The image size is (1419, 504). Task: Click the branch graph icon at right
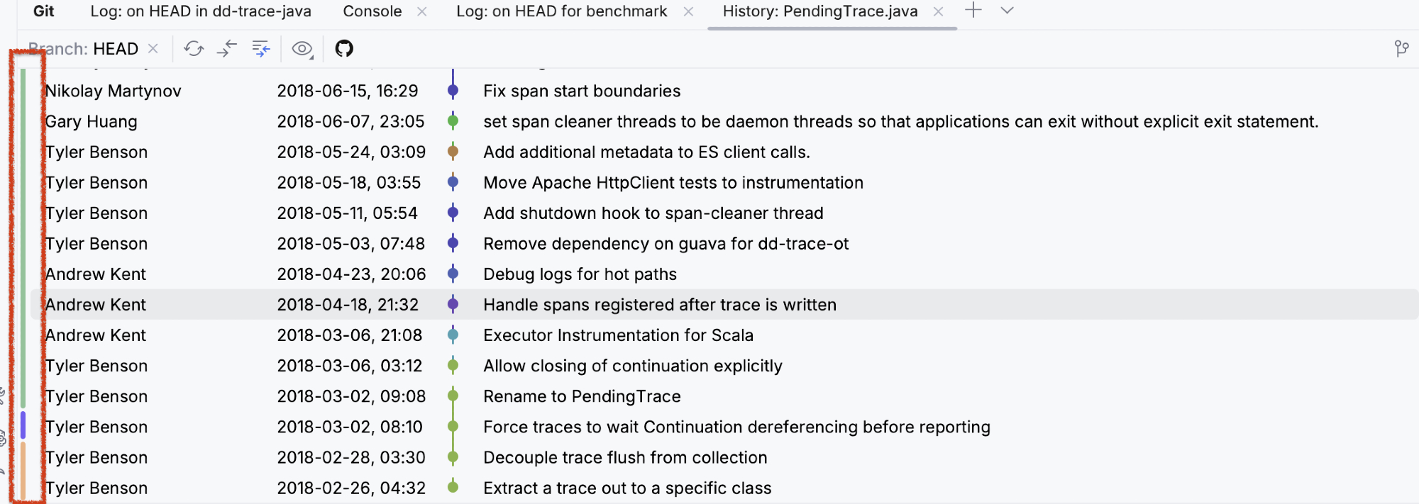click(1401, 49)
